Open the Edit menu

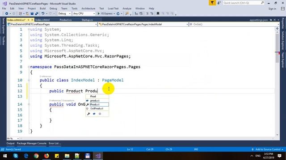coord(12,8)
